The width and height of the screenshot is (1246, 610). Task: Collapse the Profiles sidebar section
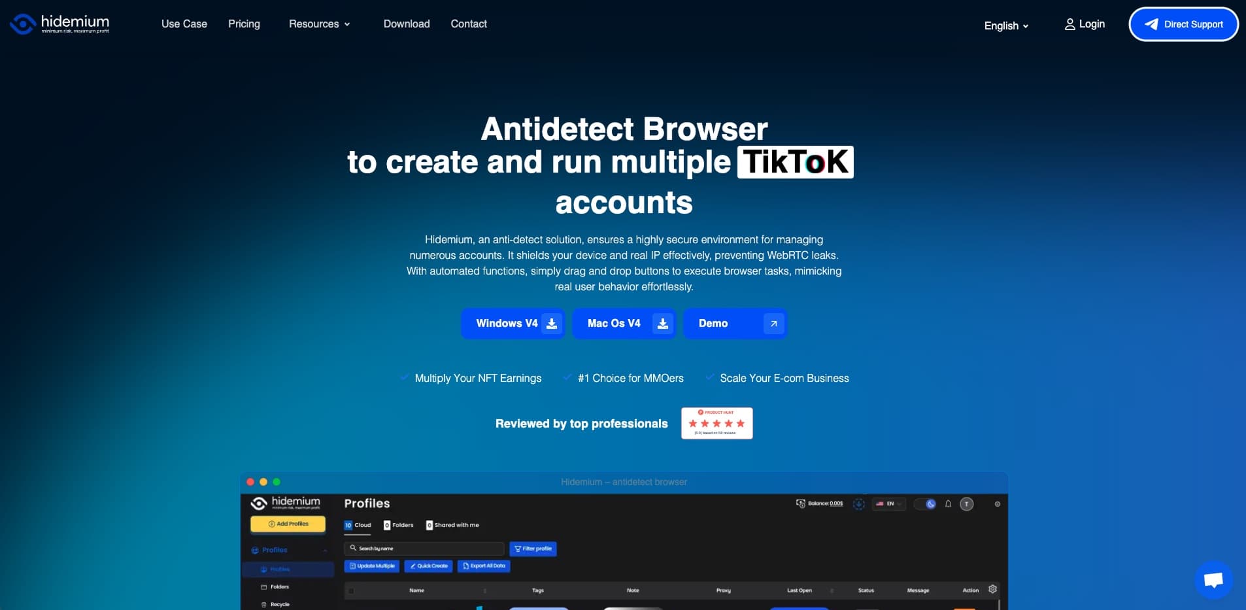click(x=325, y=551)
